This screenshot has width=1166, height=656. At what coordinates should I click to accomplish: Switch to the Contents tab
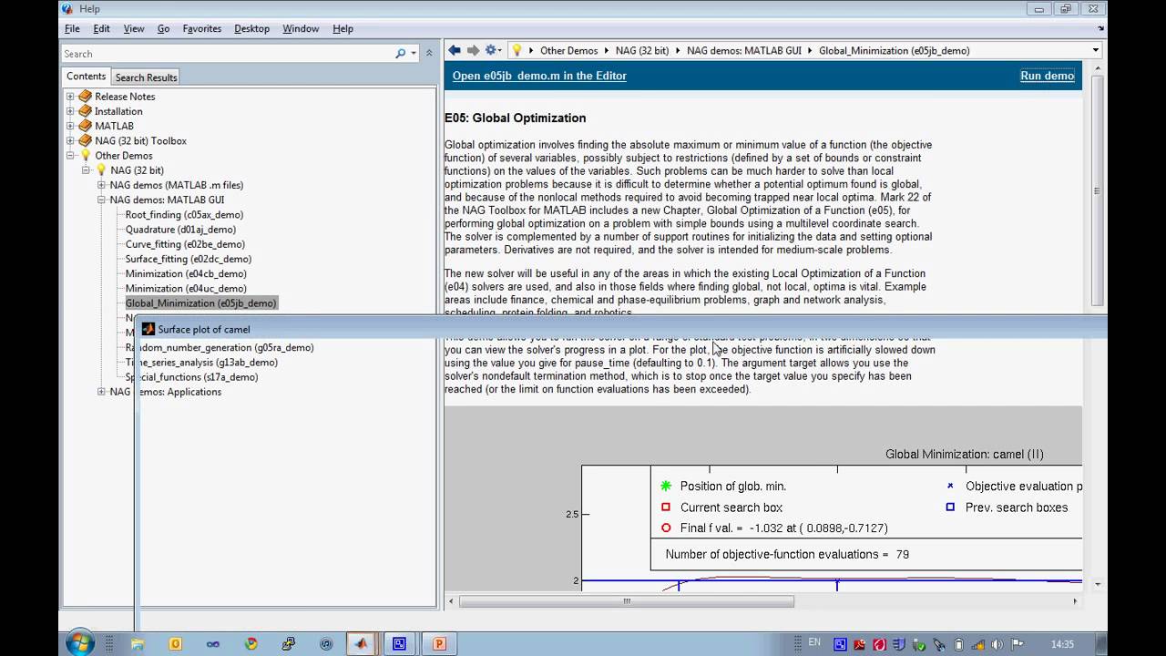pos(86,77)
